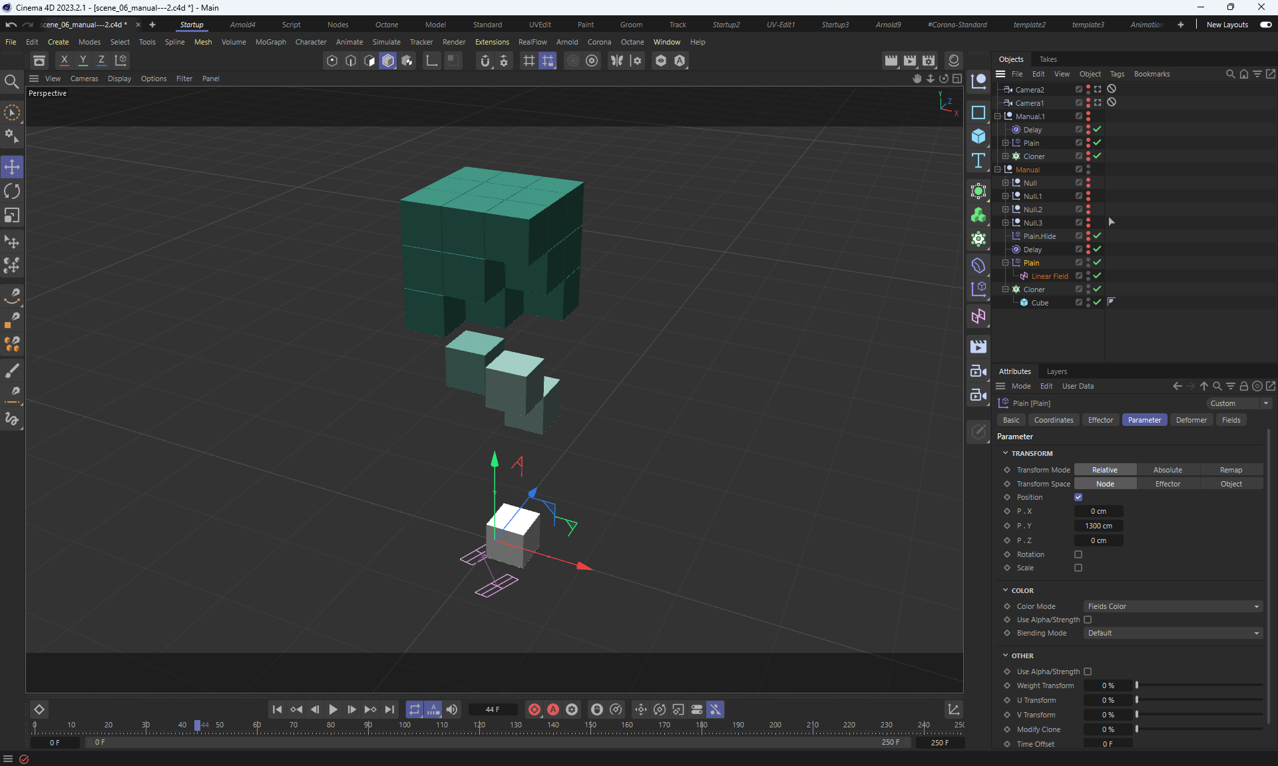Open the MoGraph menu
Viewport: 1278px width, 766px height.
tap(270, 42)
